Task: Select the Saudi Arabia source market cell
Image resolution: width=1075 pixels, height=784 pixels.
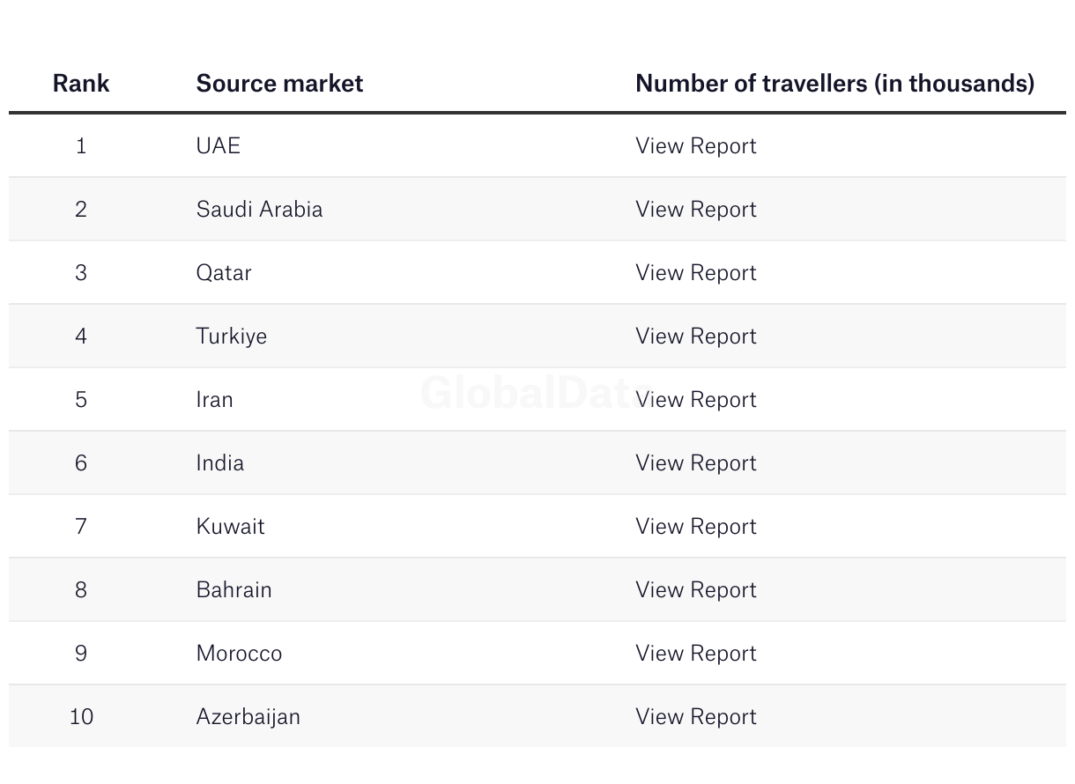Action: (x=259, y=210)
